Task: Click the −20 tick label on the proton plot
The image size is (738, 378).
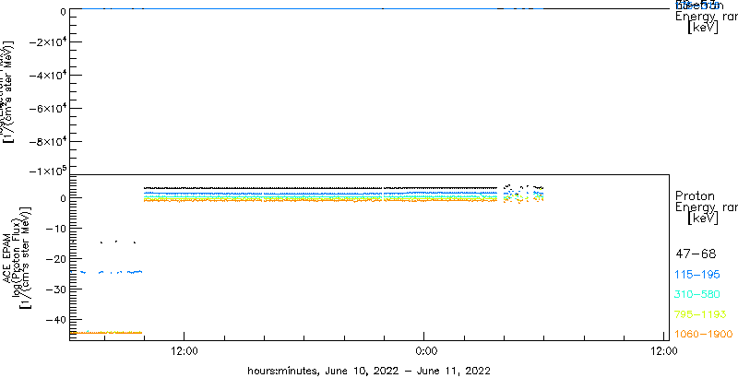Action: click(55, 258)
